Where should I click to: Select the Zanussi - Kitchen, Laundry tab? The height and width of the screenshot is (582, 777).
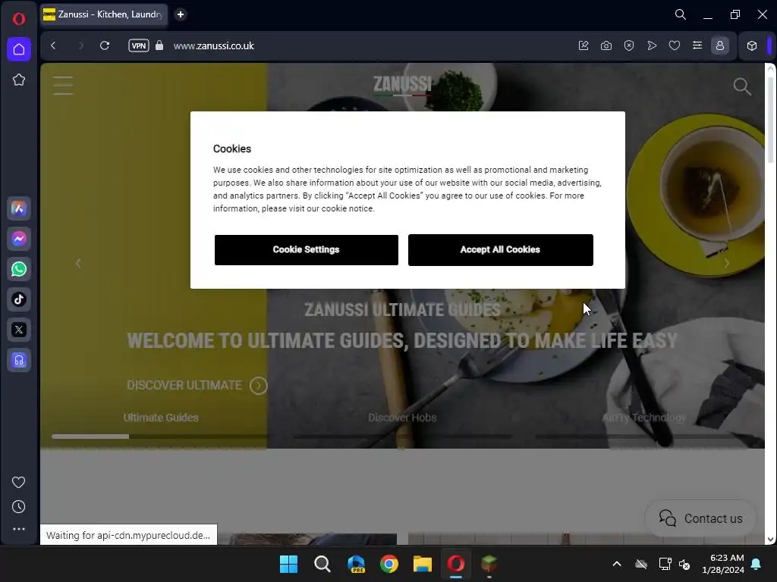[x=104, y=14]
